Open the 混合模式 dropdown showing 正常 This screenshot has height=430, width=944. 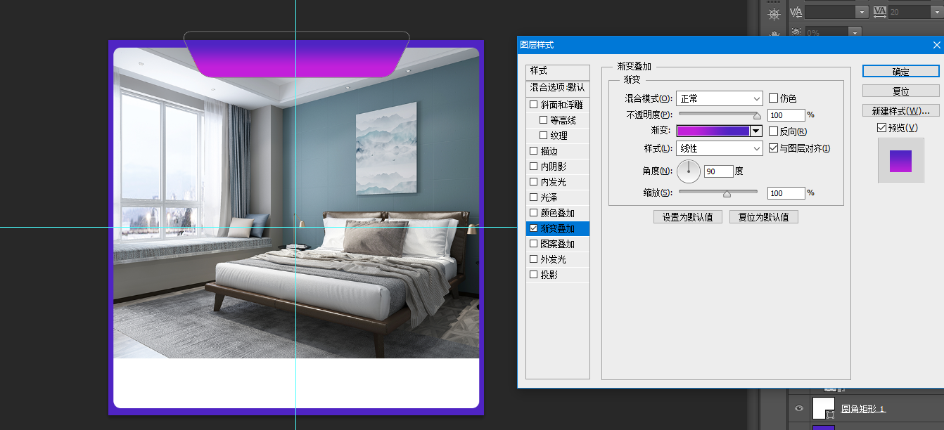pos(720,98)
